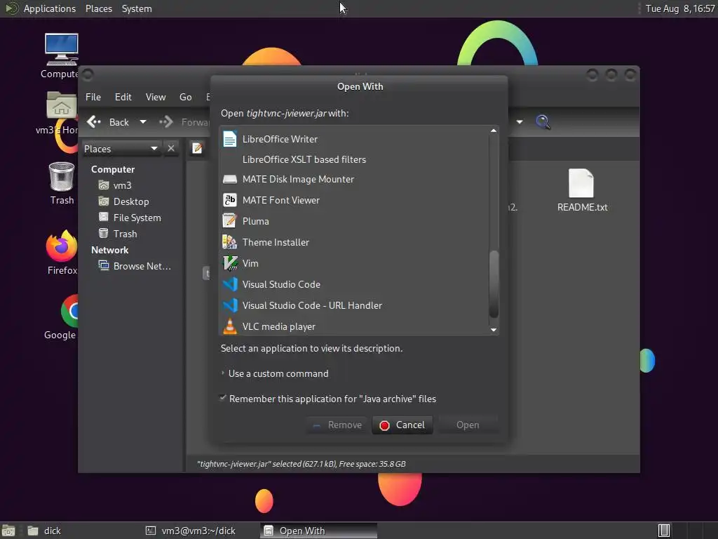This screenshot has height=539, width=718.
Task: Select README.txt file icon in file manager
Action: [x=581, y=183]
